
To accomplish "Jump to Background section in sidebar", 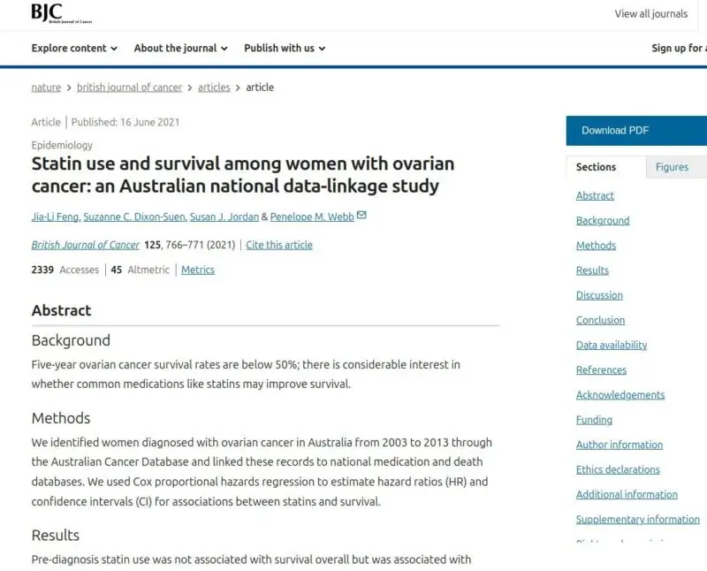I will 603,221.
